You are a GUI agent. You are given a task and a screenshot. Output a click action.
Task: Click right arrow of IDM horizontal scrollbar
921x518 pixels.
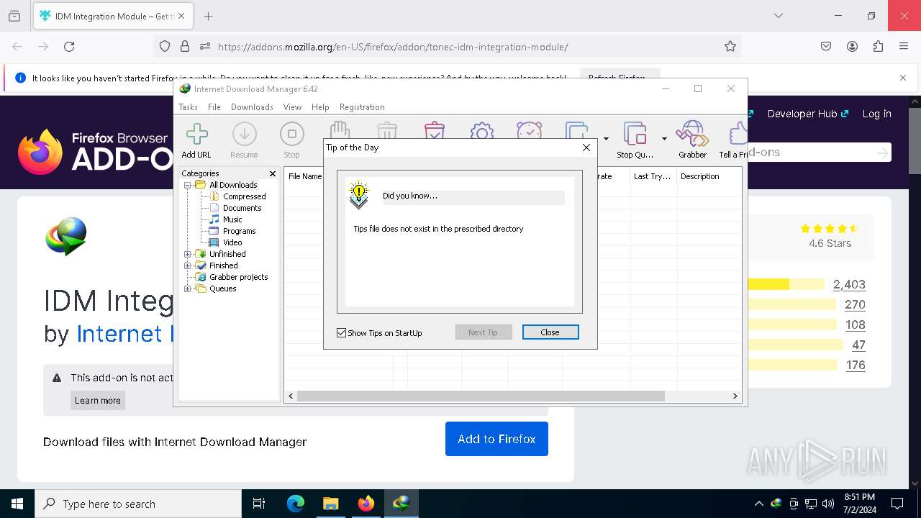[735, 396]
